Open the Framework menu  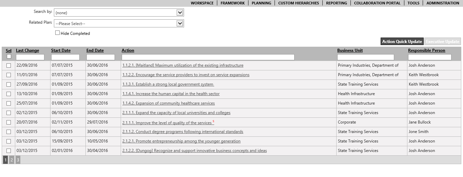(x=233, y=3)
